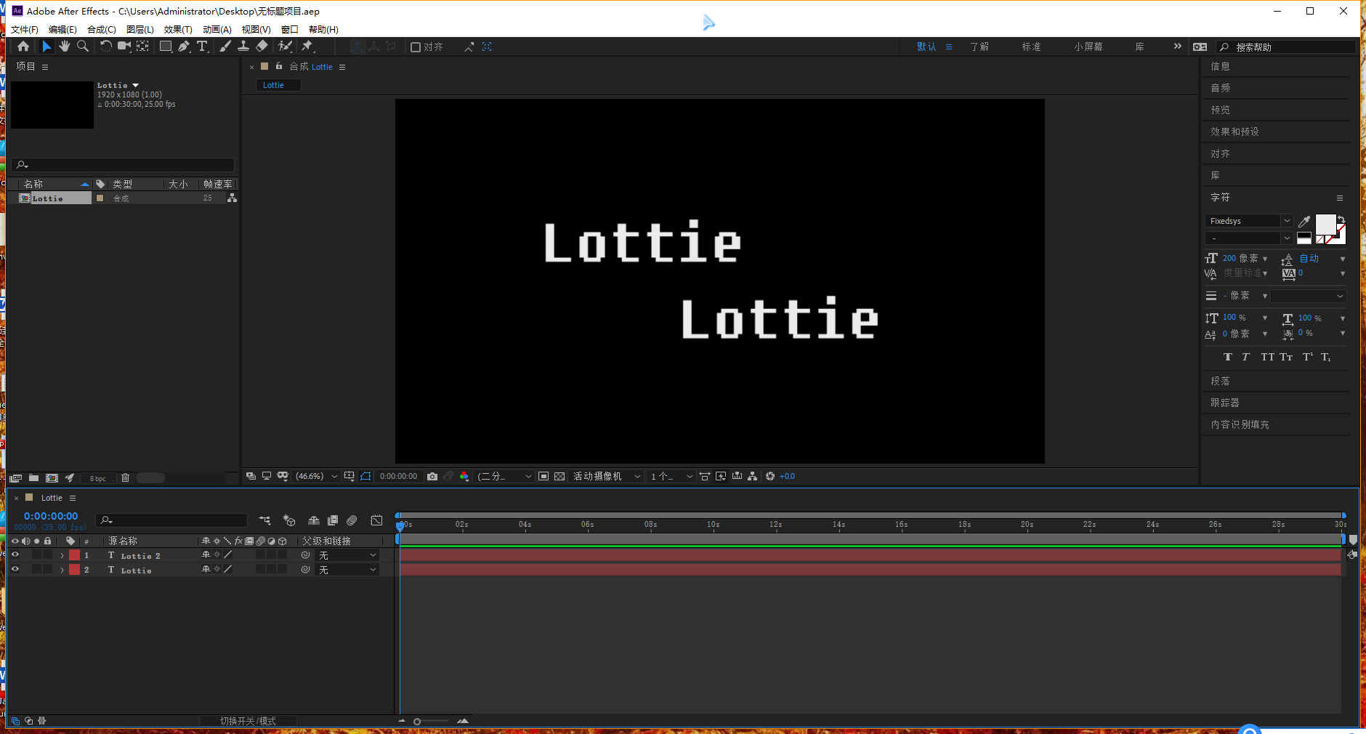Create new composition icon in Project panel
Image resolution: width=1366 pixels, height=734 pixels.
pos(52,478)
